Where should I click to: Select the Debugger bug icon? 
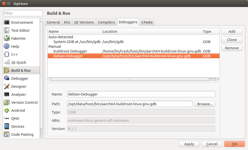tap(7, 78)
